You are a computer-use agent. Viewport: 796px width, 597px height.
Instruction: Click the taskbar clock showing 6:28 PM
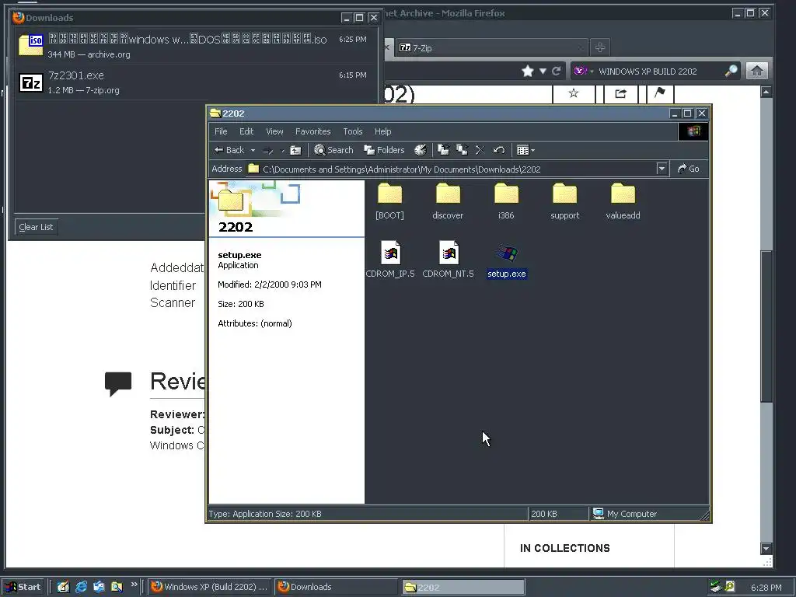pos(766,588)
